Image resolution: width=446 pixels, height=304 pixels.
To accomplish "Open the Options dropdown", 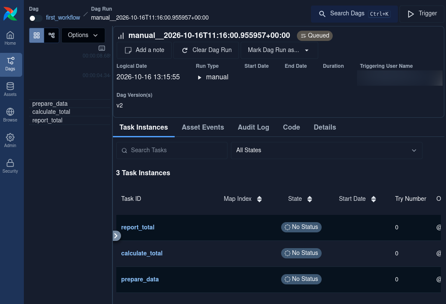I will tap(83, 35).
